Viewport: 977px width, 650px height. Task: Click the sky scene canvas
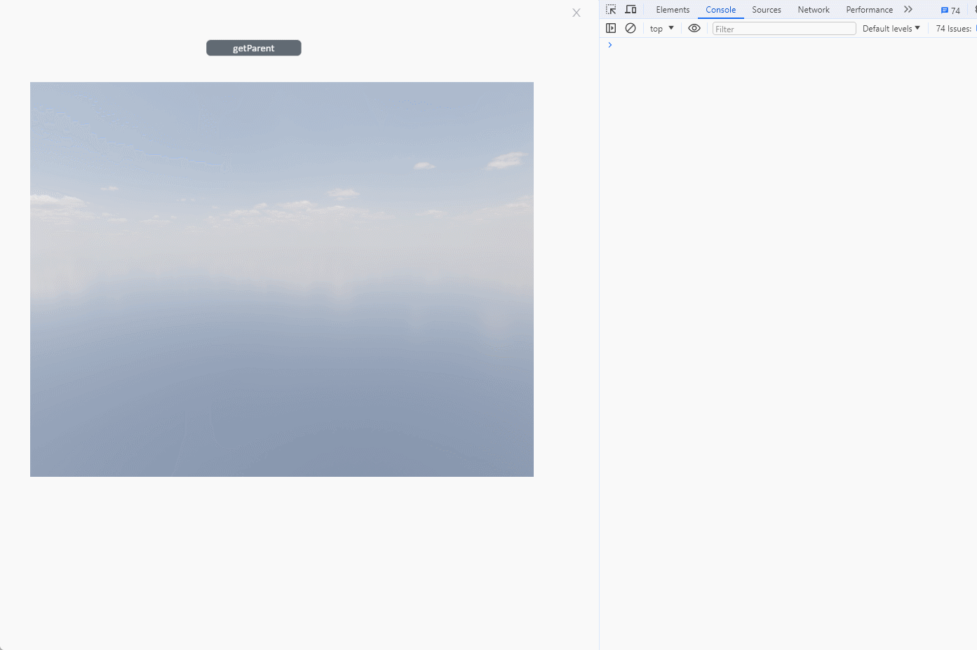coord(281,279)
